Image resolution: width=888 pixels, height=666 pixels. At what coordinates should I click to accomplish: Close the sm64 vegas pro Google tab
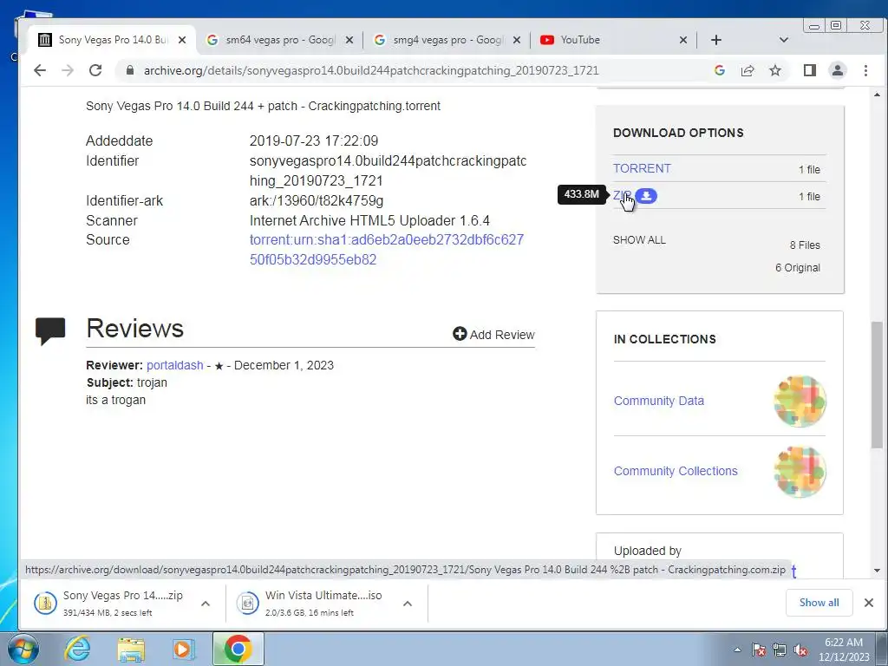coord(349,40)
